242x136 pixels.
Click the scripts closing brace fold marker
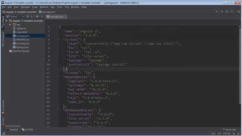58,69
